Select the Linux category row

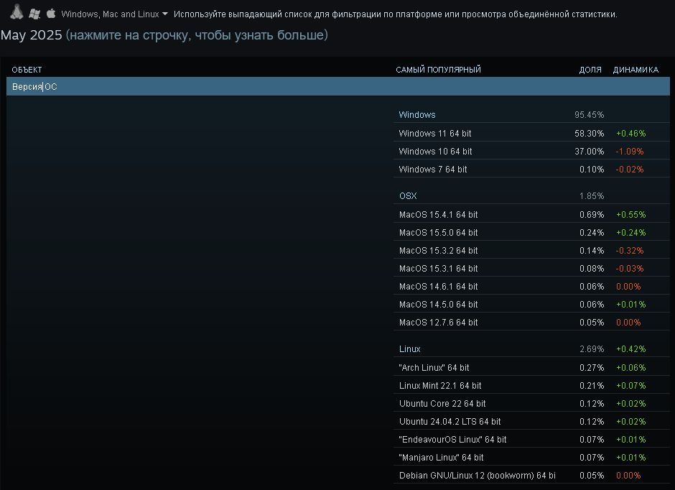531,348
